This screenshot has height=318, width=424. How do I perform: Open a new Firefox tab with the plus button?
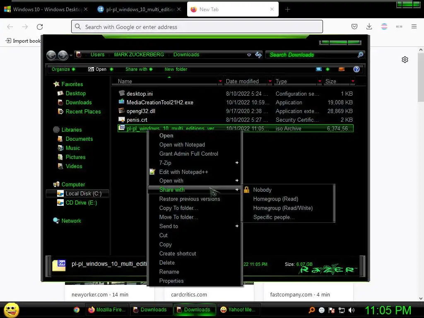[287, 10]
